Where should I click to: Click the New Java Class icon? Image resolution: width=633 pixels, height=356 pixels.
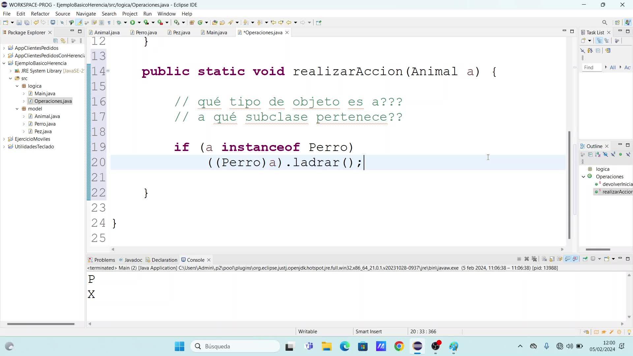200,22
